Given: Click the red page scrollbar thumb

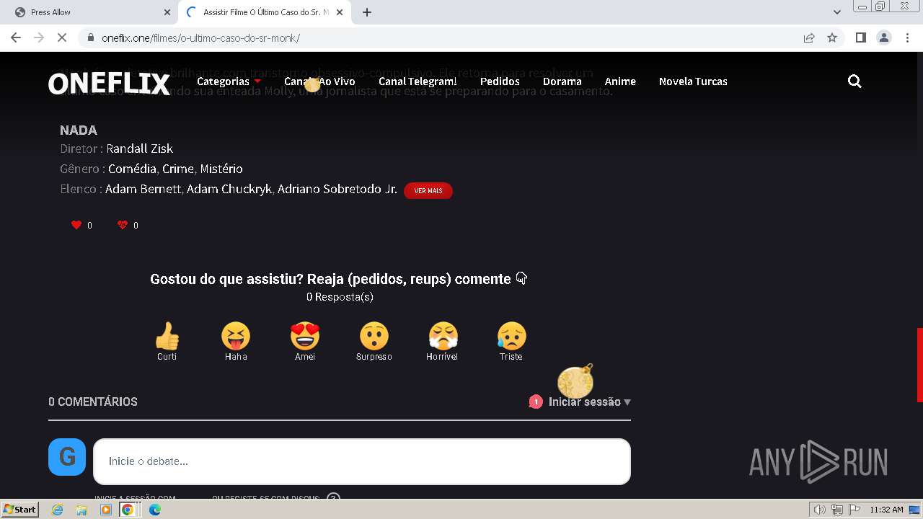Looking at the screenshot, I should coord(919,365).
